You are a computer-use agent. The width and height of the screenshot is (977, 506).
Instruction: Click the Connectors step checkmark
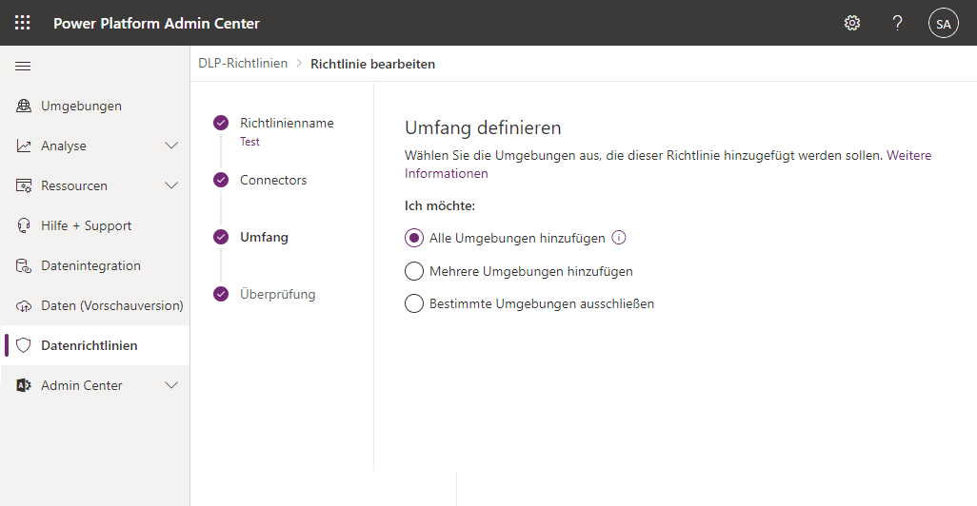point(221,180)
